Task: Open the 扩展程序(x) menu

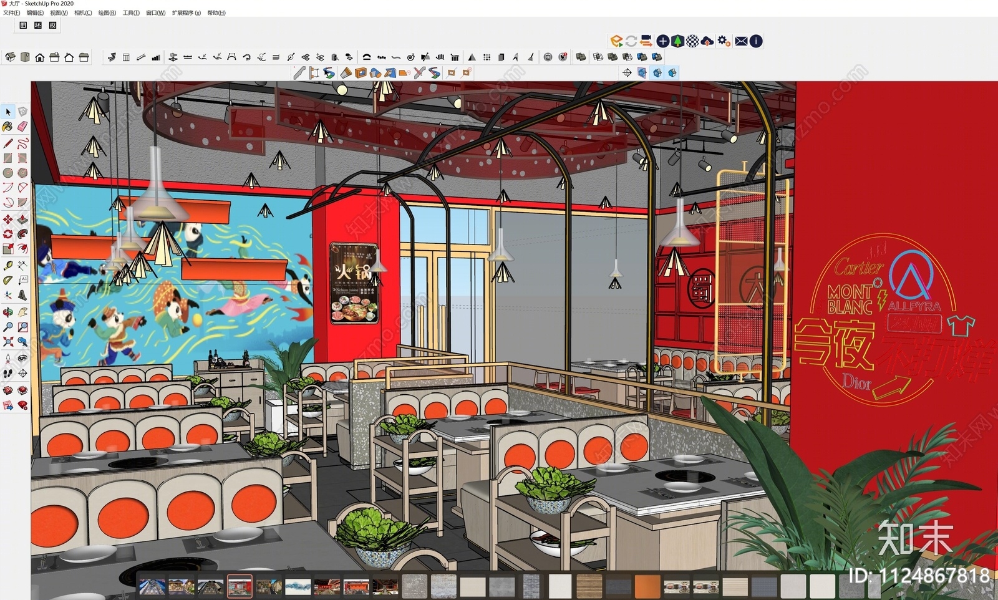Action: (186, 12)
